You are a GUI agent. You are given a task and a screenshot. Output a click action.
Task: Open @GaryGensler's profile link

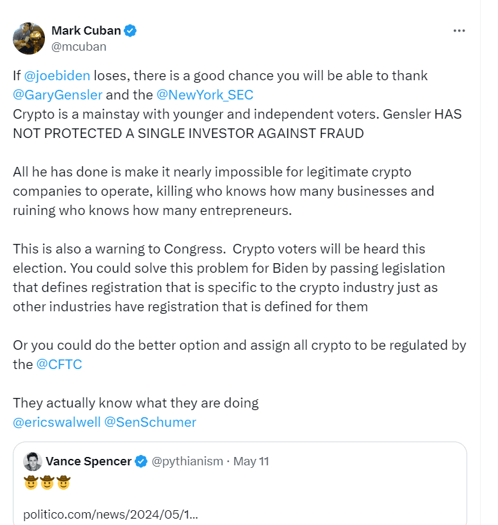tap(57, 94)
